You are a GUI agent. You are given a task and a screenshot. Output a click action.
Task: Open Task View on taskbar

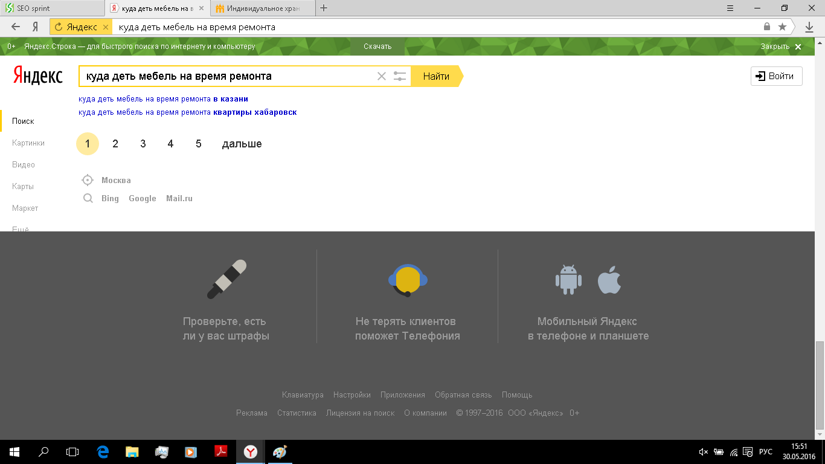point(72,451)
